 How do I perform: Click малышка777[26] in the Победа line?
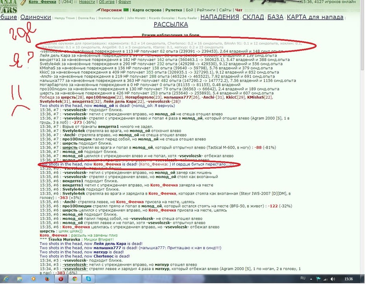(x=181, y=97)
